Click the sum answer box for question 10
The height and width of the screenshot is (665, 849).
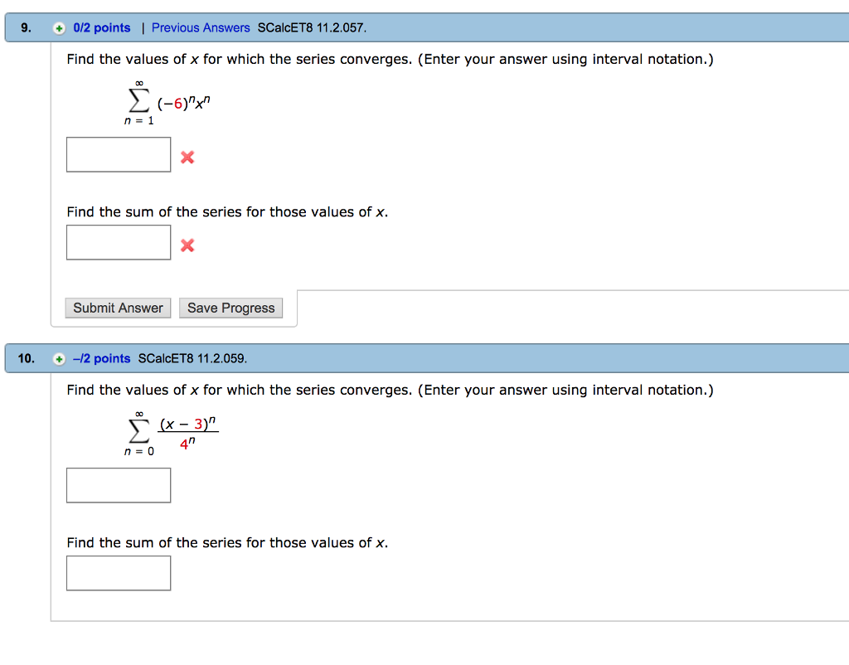click(x=118, y=573)
